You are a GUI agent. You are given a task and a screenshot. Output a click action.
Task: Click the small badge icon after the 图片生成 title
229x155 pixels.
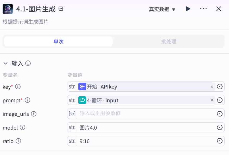[x=61, y=9]
